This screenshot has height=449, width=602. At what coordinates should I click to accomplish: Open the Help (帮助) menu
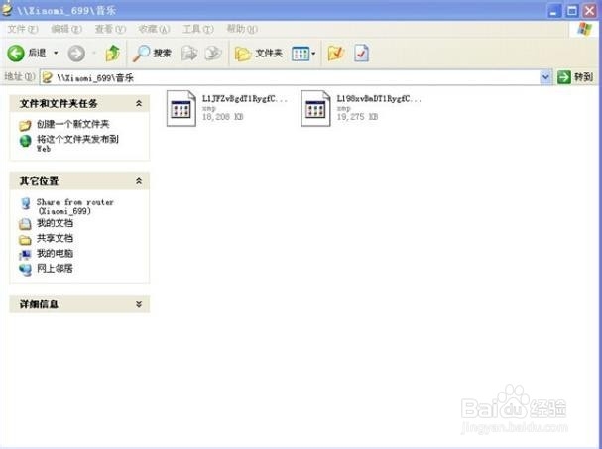[x=242, y=29]
